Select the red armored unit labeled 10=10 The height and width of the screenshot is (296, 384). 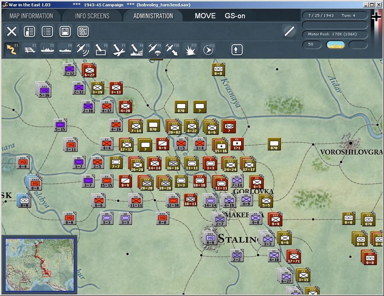point(199,181)
